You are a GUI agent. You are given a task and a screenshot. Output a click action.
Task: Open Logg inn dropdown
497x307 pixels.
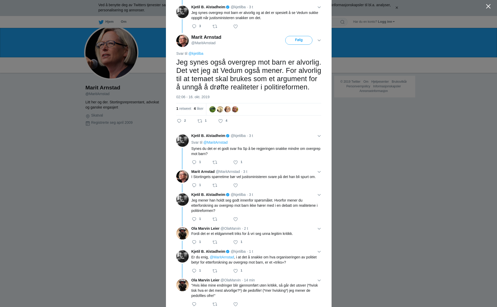tap(386, 22)
